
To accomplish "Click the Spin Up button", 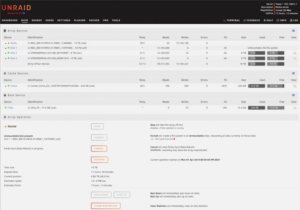I will (122, 195).
